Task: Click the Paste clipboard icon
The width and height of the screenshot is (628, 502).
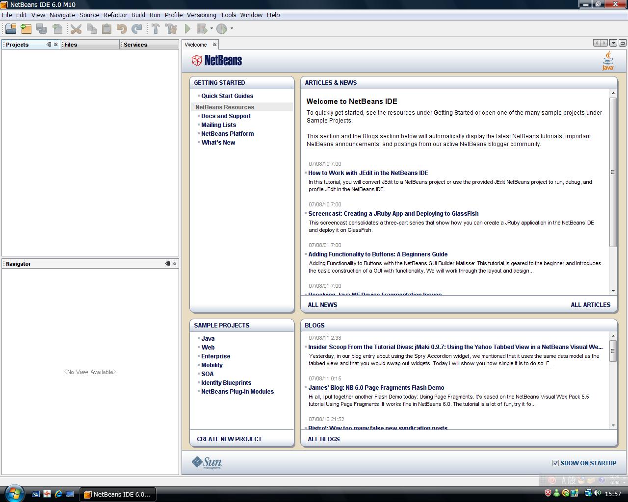Action: pos(106,29)
